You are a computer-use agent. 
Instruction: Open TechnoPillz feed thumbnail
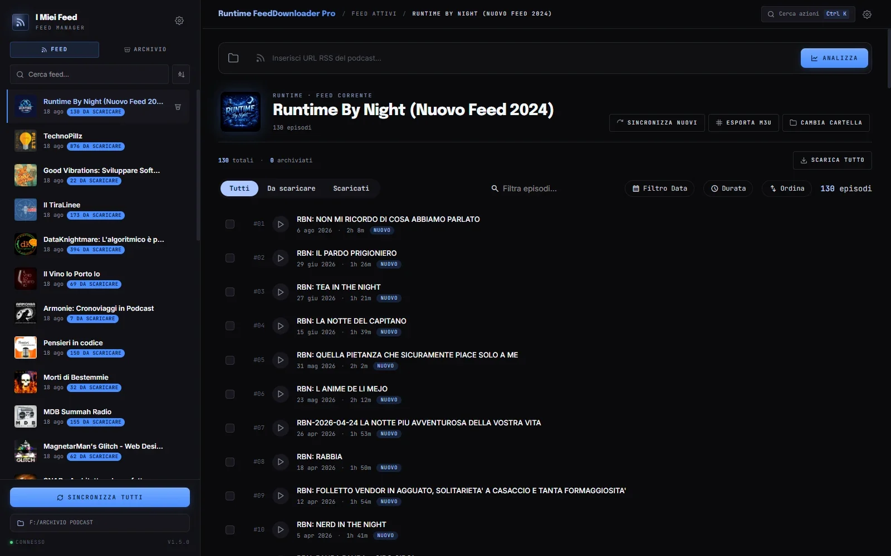[x=26, y=141]
